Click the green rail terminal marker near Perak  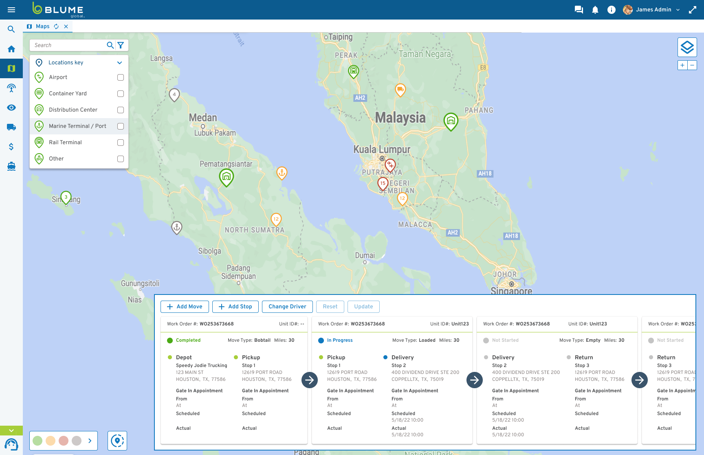click(x=354, y=71)
